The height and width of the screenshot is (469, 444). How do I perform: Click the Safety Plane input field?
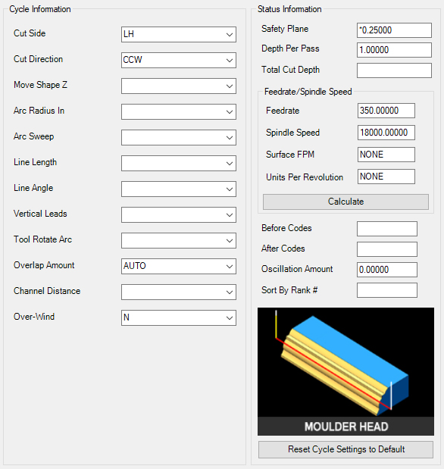pyautogui.click(x=394, y=30)
